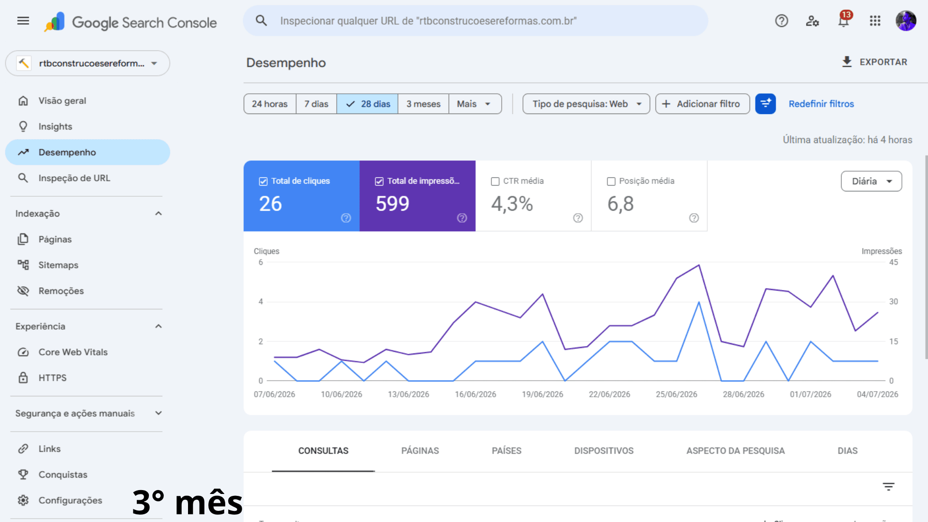The width and height of the screenshot is (928, 522).
Task: Click the Redefinir filtros link
Action: 821,104
